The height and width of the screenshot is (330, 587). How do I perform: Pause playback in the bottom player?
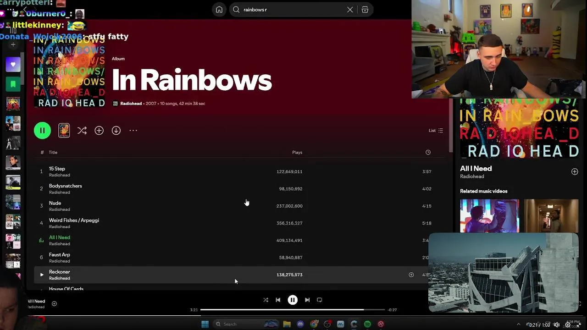tap(293, 300)
